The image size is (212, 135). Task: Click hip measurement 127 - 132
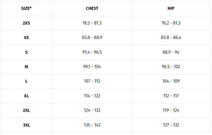click(x=171, y=125)
